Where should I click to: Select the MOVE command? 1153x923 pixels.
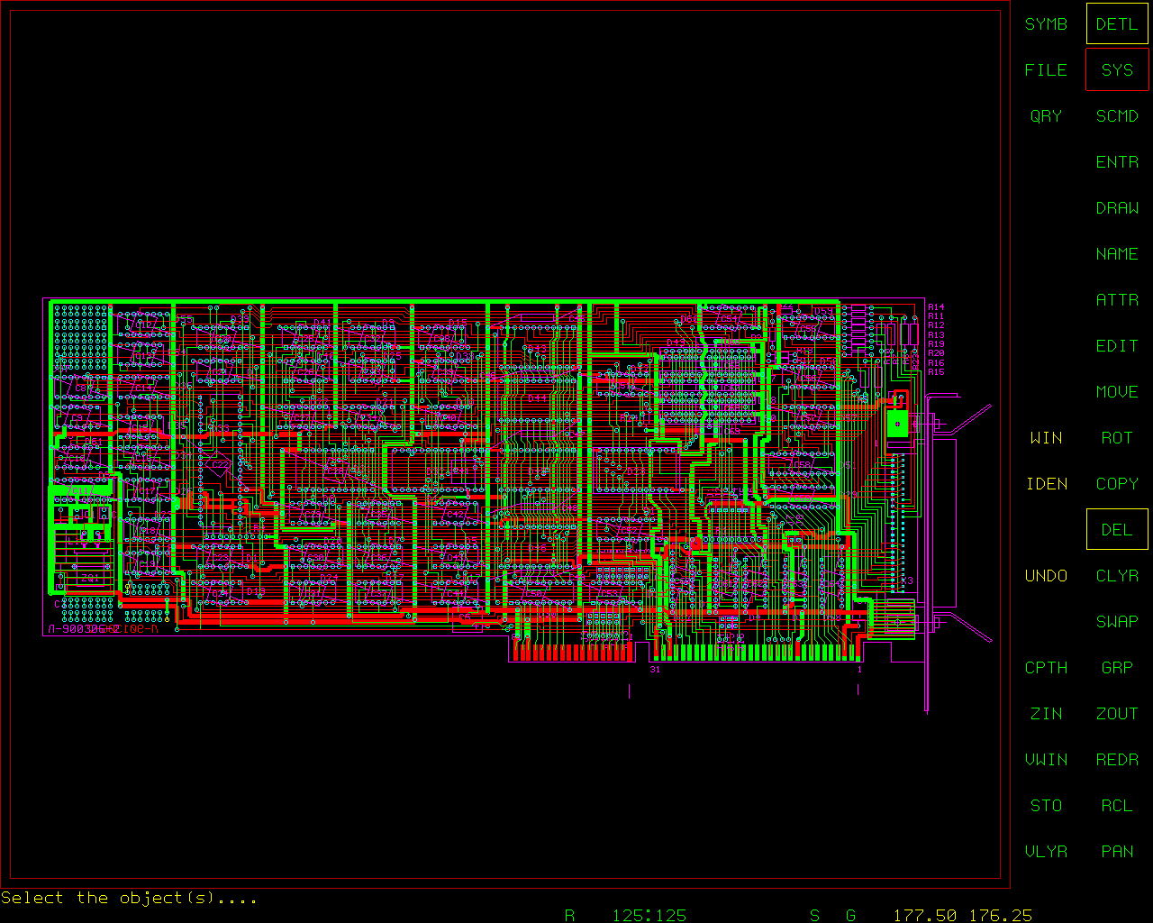(1117, 392)
